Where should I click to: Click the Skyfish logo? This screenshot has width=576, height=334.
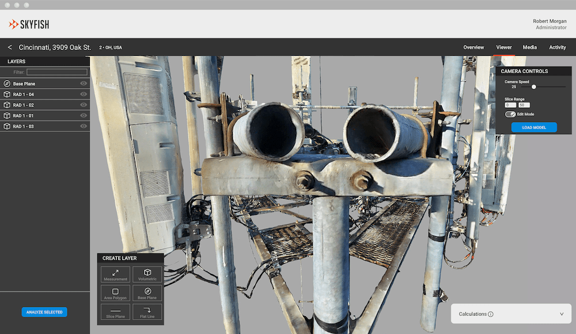[29, 24]
